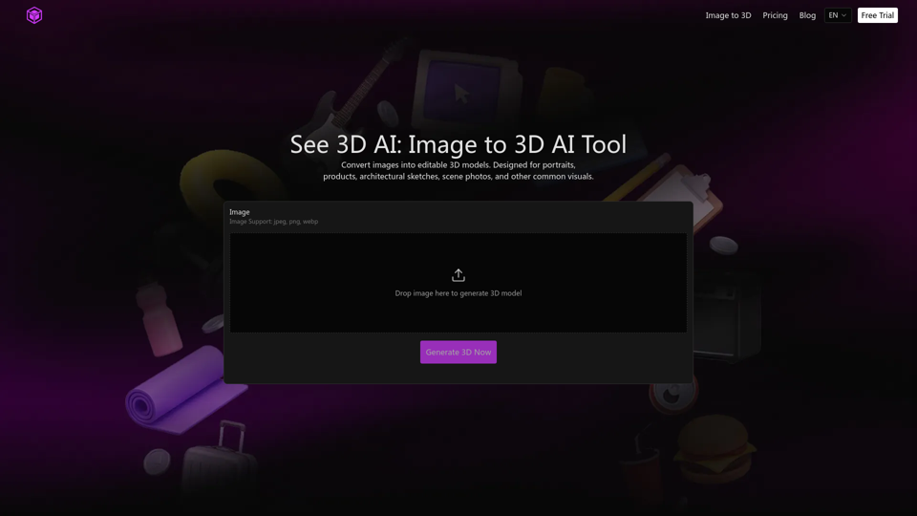Click the pink bottle illustration
This screenshot has width=917, height=516.
[x=158, y=317]
